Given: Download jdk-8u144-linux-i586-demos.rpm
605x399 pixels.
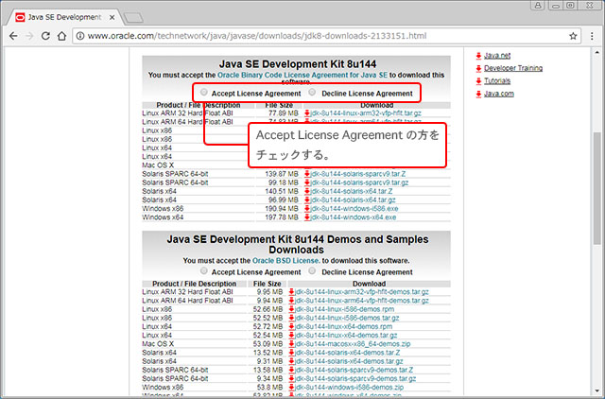Looking at the screenshot, I should tap(344, 309).
